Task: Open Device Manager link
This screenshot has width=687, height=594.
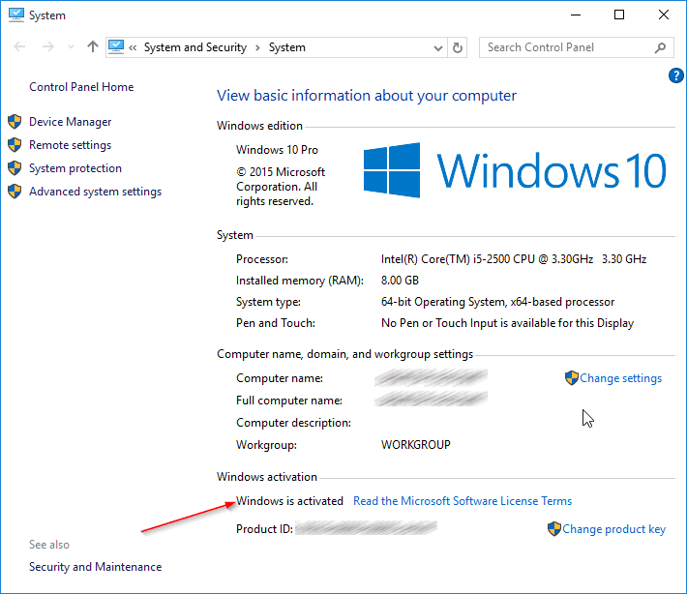Action: click(x=70, y=122)
